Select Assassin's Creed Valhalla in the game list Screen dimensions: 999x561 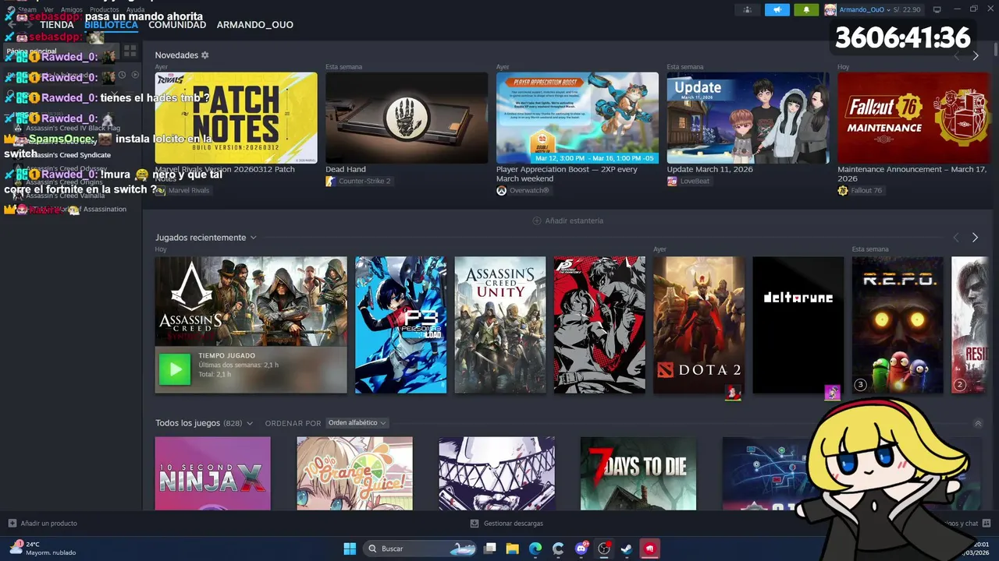[x=66, y=196]
